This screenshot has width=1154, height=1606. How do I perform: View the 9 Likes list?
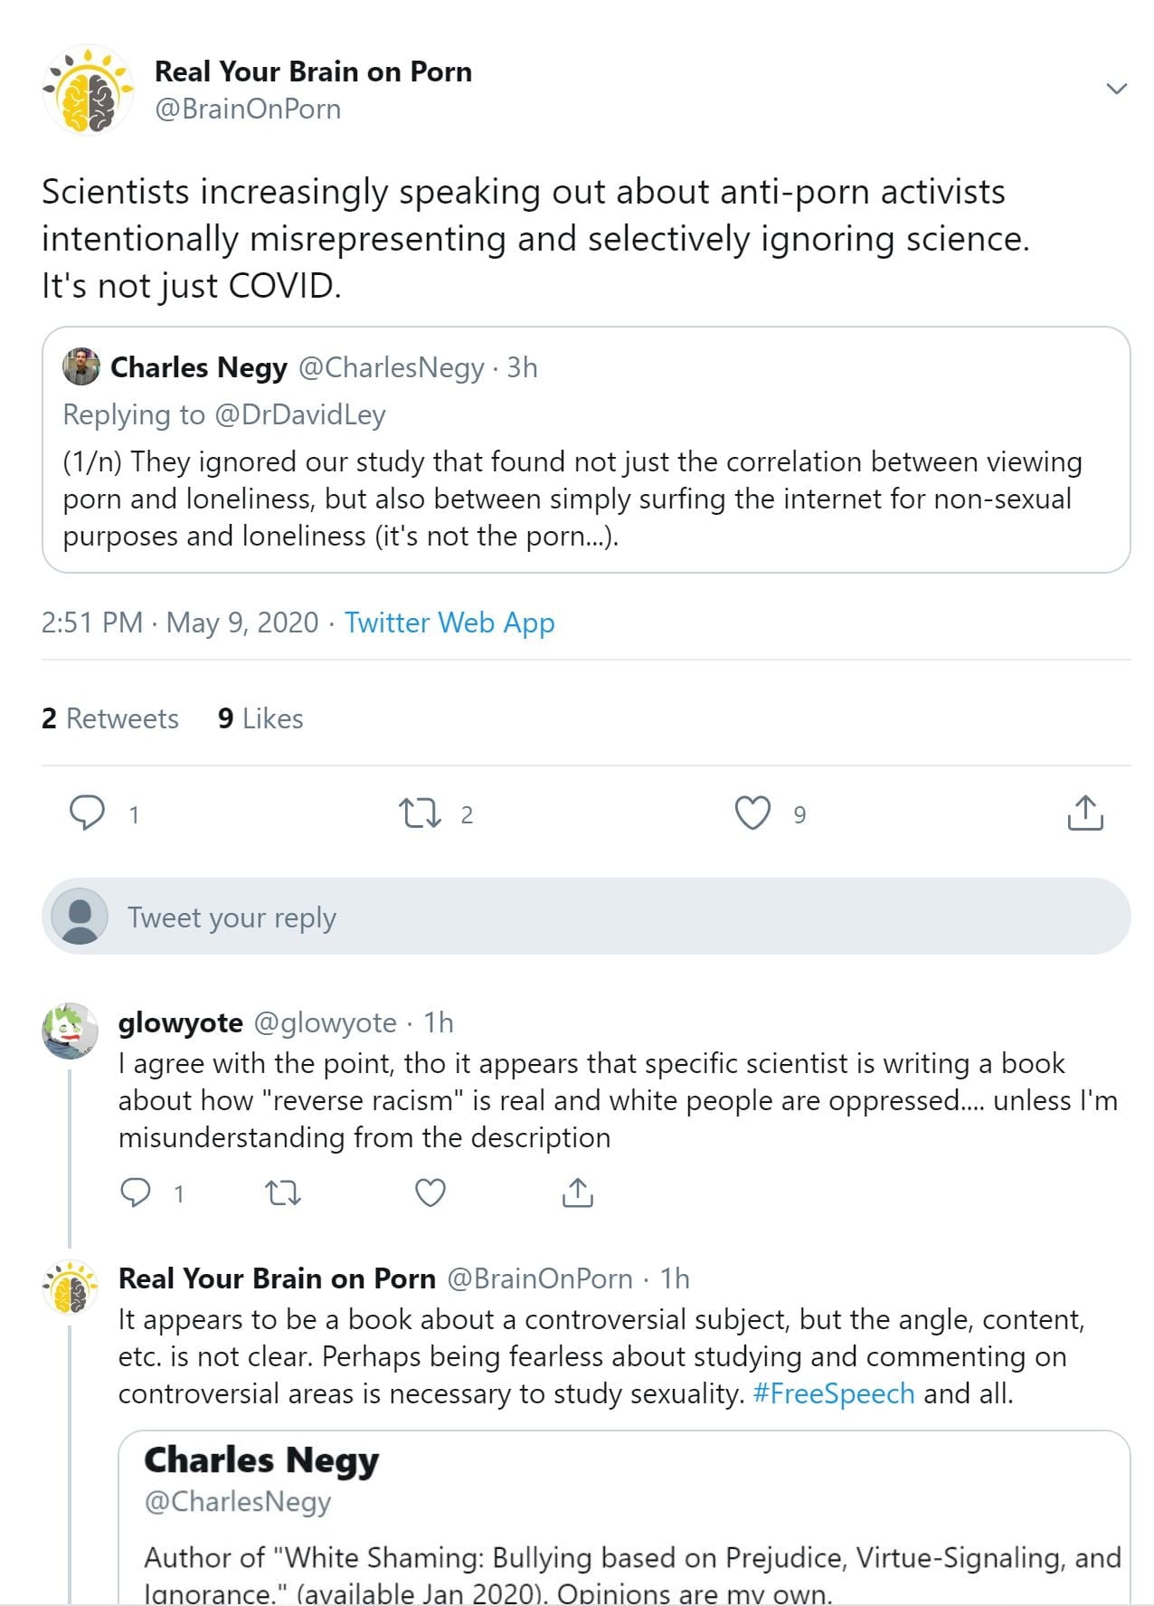pos(260,718)
